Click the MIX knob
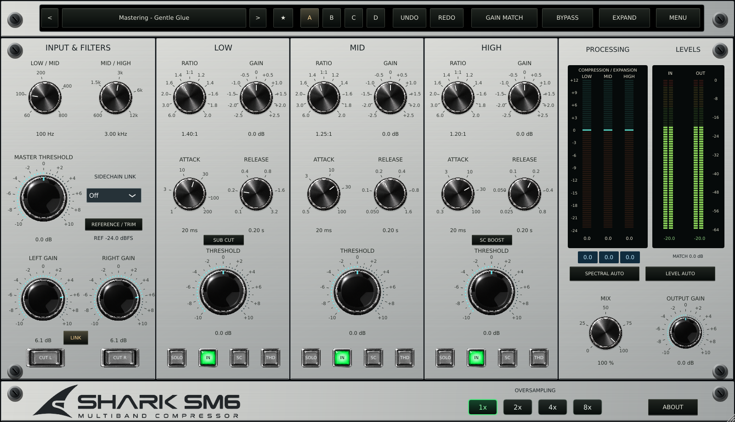 click(605, 333)
